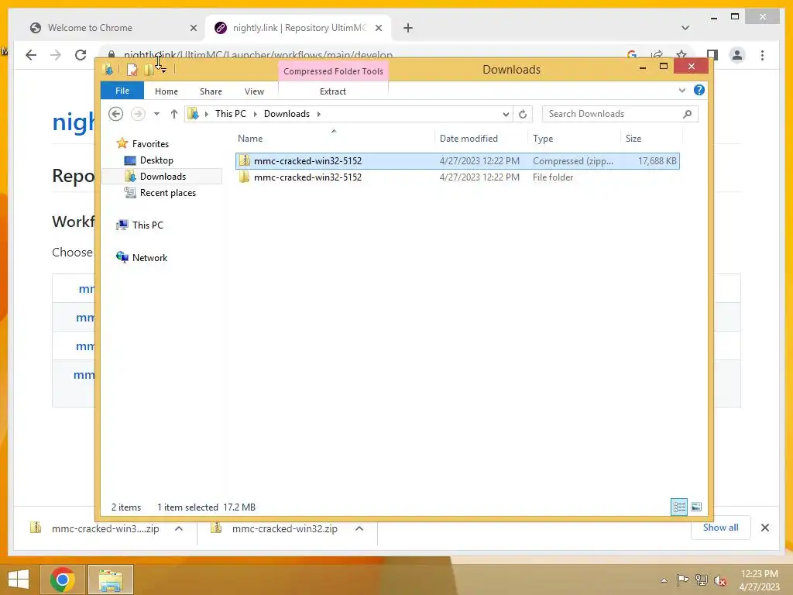Click the Compressed (zipp... type cell

tap(572, 161)
